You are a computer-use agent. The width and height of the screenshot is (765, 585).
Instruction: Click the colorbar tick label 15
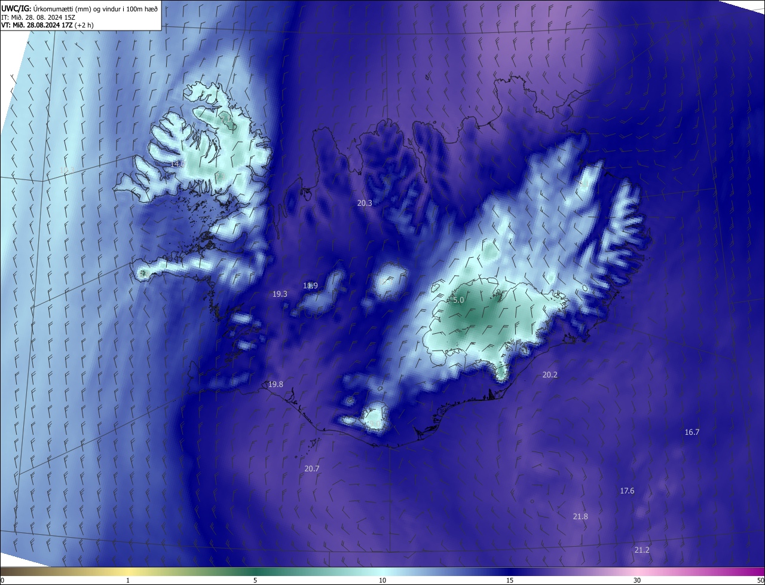coord(510,580)
